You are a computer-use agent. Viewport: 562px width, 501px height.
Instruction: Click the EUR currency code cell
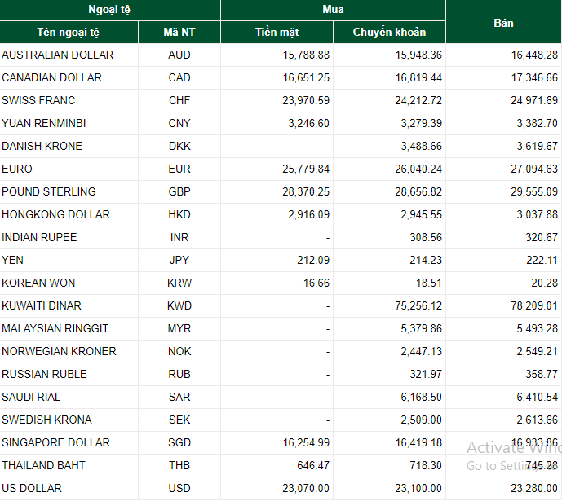179,169
